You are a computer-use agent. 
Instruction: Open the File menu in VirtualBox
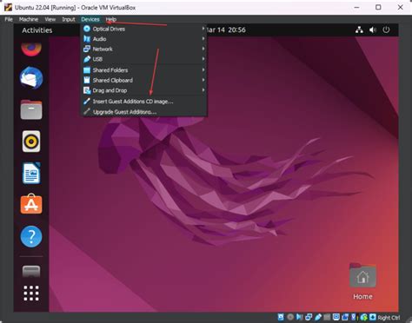(x=9, y=19)
